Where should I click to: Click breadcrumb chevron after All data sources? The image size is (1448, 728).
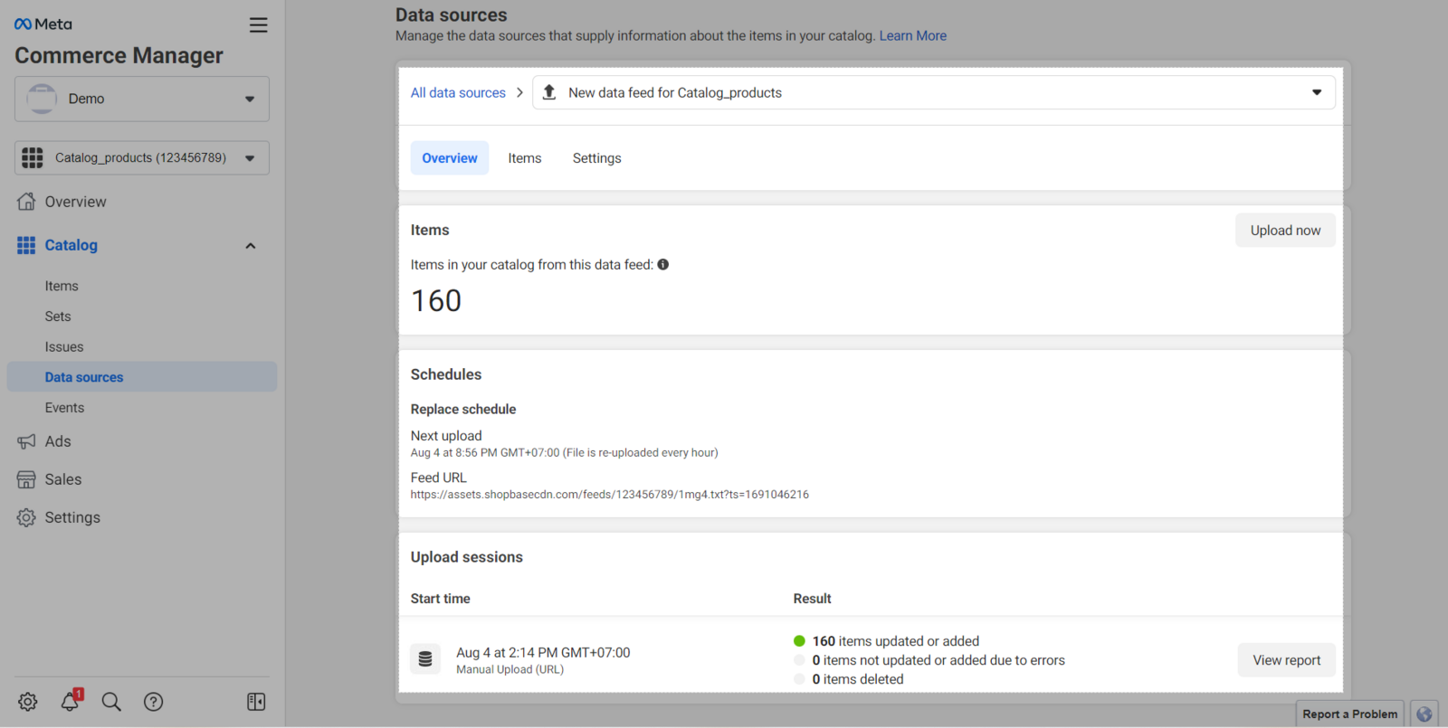point(519,92)
